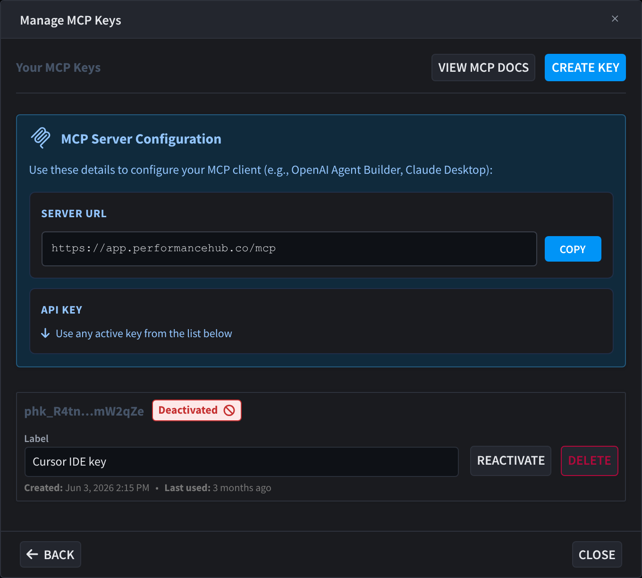Click the 'Label' caption above the key name
The height and width of the screenshot is (578, 642).
tap(36, 439)
